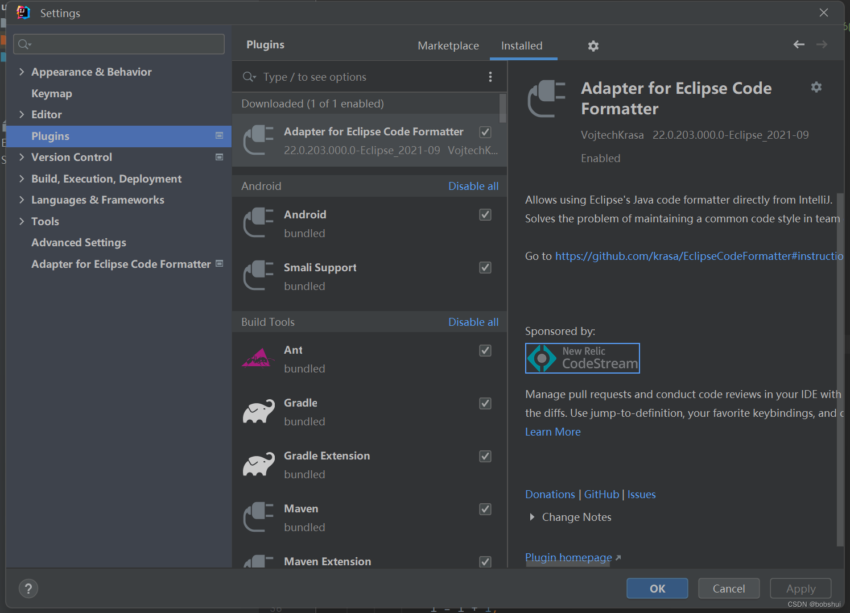
Task: Click the Eclipse Formatter list plug icon
Action: point(258,140)
